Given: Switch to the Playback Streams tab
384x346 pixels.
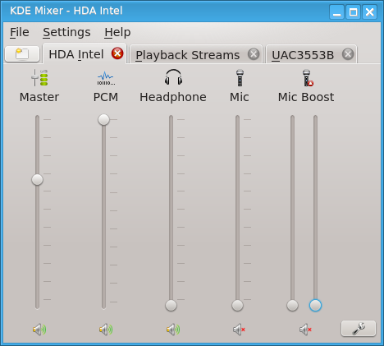Looking at the screenshot, I should (x=196, y=54).
